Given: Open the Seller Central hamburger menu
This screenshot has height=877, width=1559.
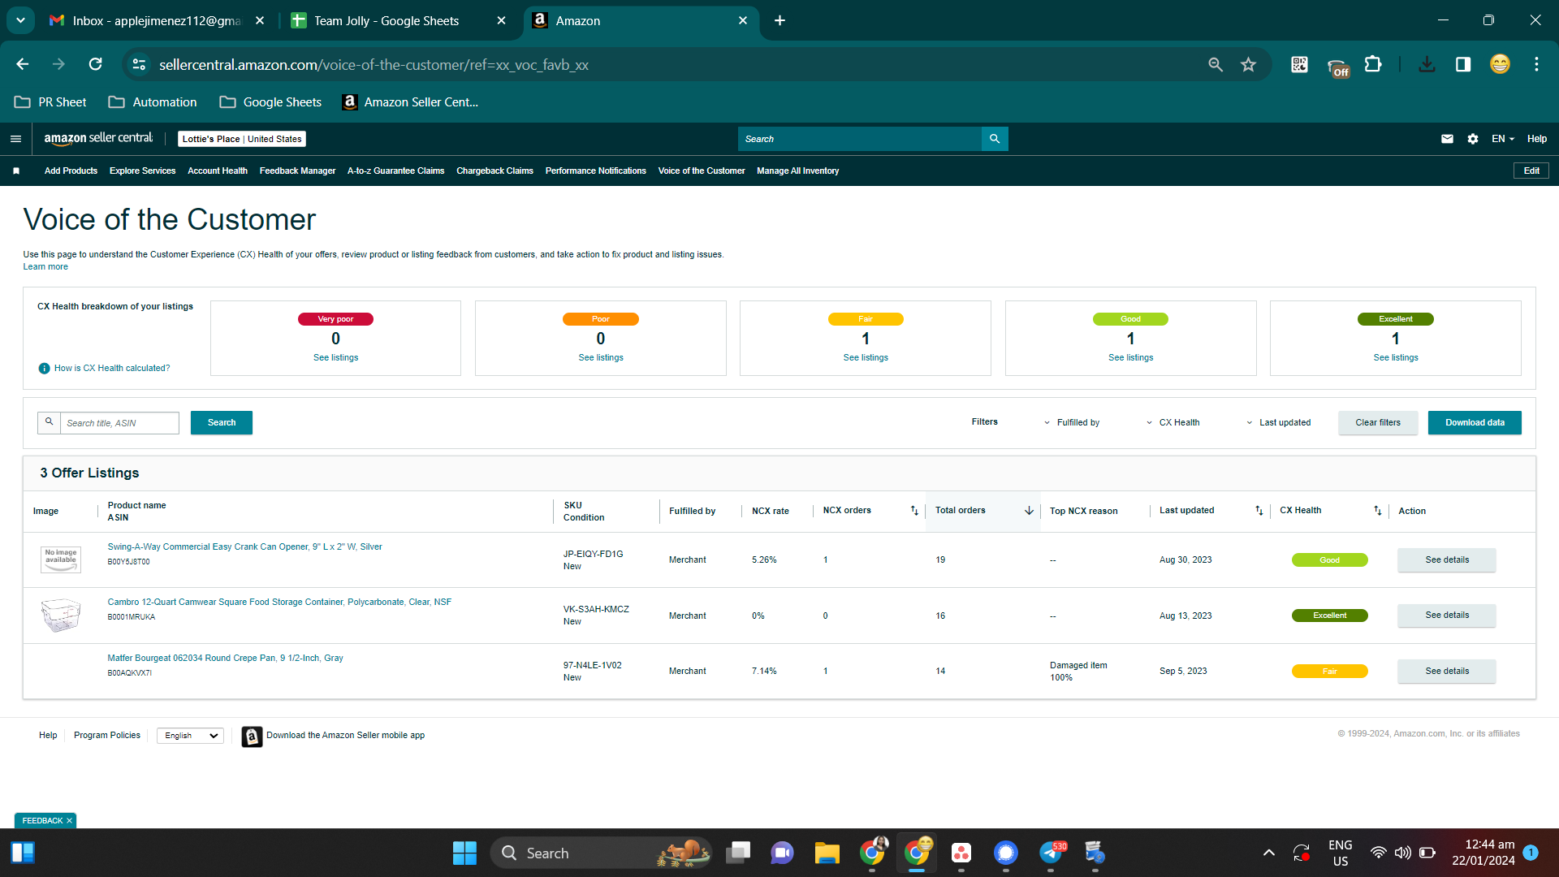Looking at the screenshot, I should tap(15, 139).
